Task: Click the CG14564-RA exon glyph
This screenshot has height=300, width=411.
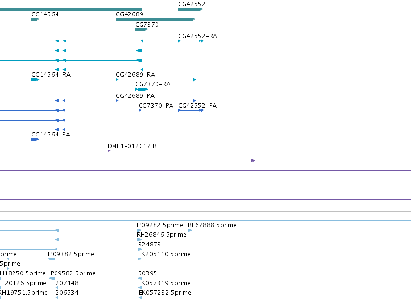Action: coord(35,80)
